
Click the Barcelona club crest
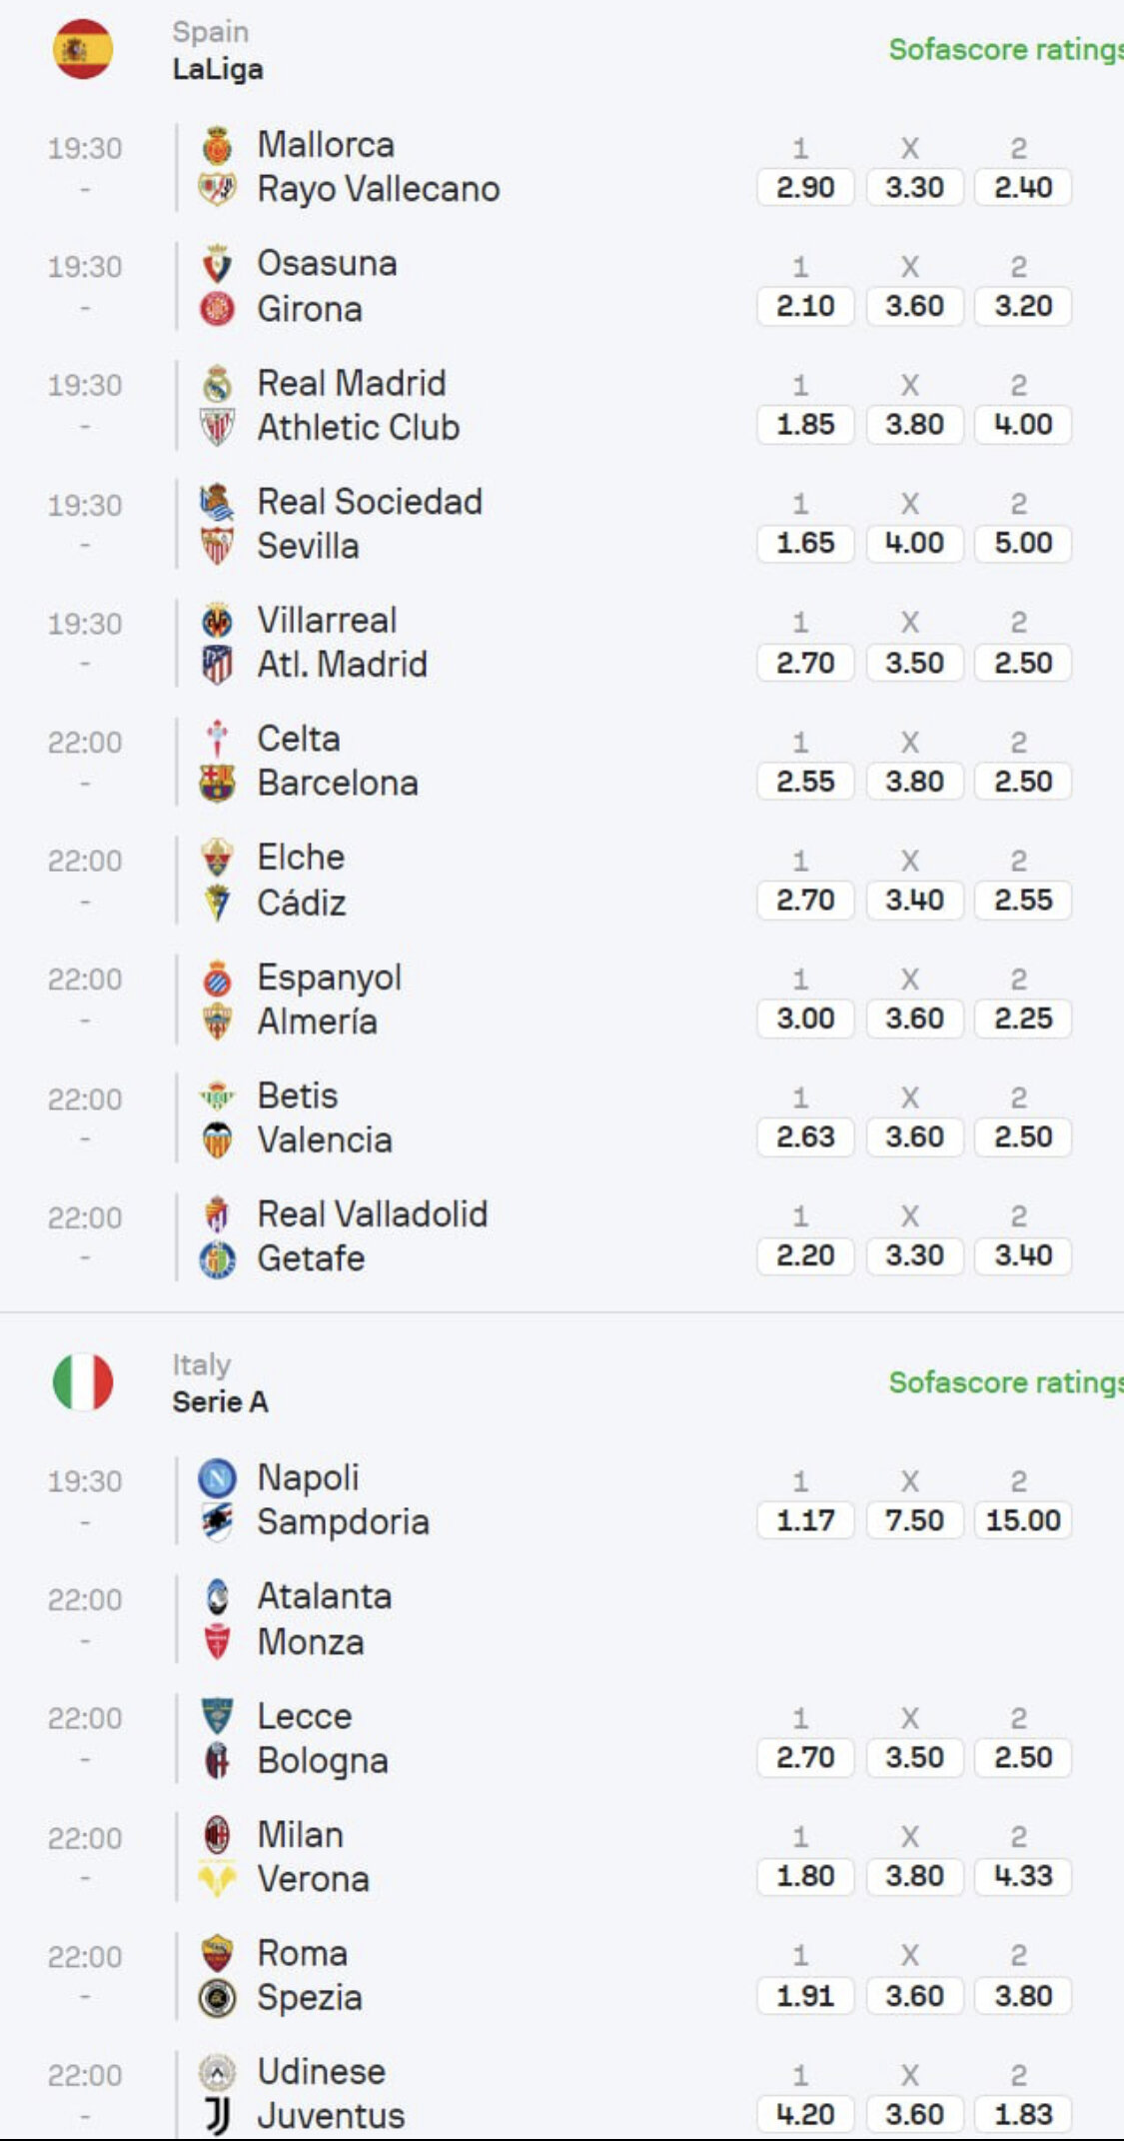pos(217,784)
